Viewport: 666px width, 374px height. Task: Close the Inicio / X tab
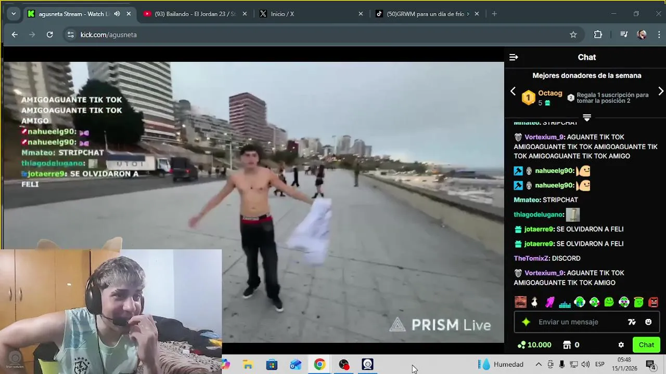point(361,14)
